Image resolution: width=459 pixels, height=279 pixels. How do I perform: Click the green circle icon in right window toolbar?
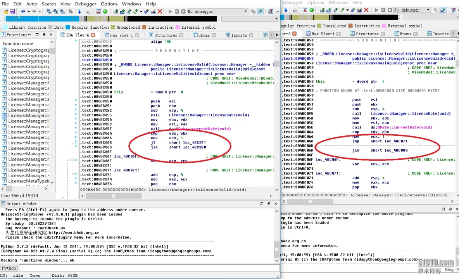click(311, 10)
